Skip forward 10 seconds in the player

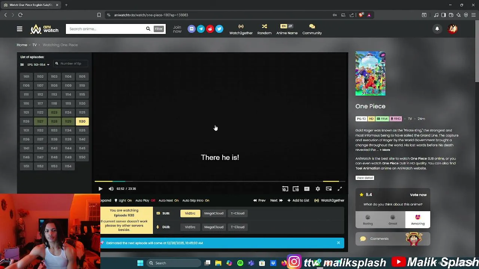(296, 189)
